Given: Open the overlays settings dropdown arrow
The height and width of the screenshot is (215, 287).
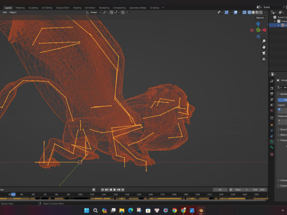Looking at the screenshot, I should (x=239, y=13).
